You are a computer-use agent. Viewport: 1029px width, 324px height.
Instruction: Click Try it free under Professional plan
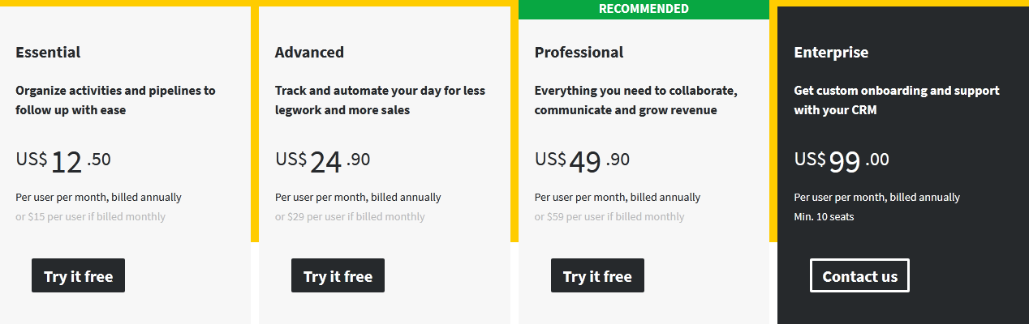tap(597, 275)
